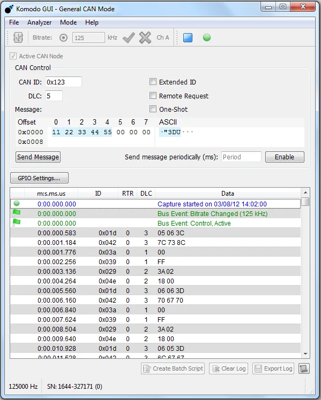Select log row with timestamp 0:00.003.136
This screenshot has height=400, width=321.
[155, 272]
